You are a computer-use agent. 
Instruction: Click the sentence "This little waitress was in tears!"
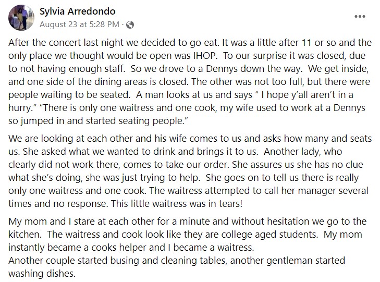tap(177, 204)
